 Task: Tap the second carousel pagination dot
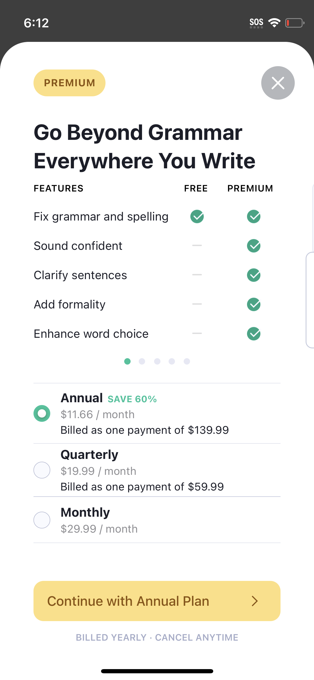click(x=142, y=361)
